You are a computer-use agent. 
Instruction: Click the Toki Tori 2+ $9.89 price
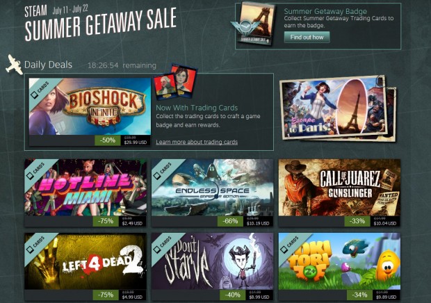[387, 297]
